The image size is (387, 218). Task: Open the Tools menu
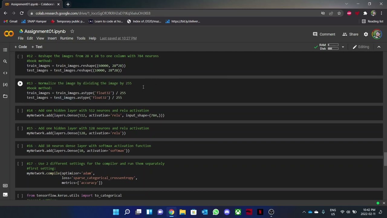coord(81,38)
